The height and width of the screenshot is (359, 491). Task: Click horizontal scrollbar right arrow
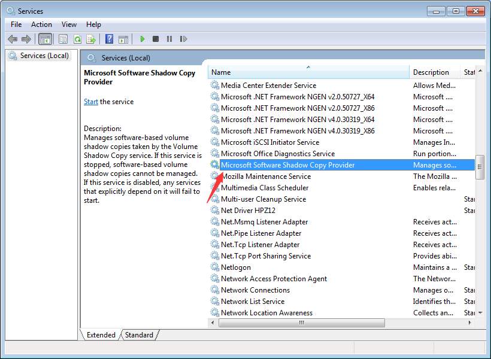469,323
